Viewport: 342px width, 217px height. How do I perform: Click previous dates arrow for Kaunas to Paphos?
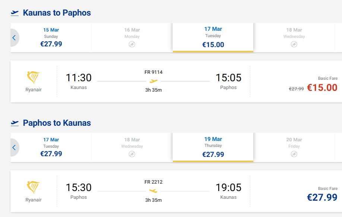click(14, 37)
